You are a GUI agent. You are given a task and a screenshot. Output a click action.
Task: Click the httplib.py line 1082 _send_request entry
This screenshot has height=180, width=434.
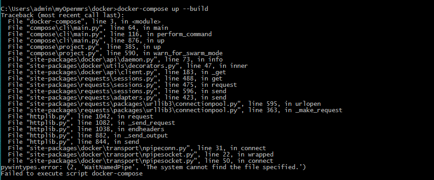tap(92, 123)
